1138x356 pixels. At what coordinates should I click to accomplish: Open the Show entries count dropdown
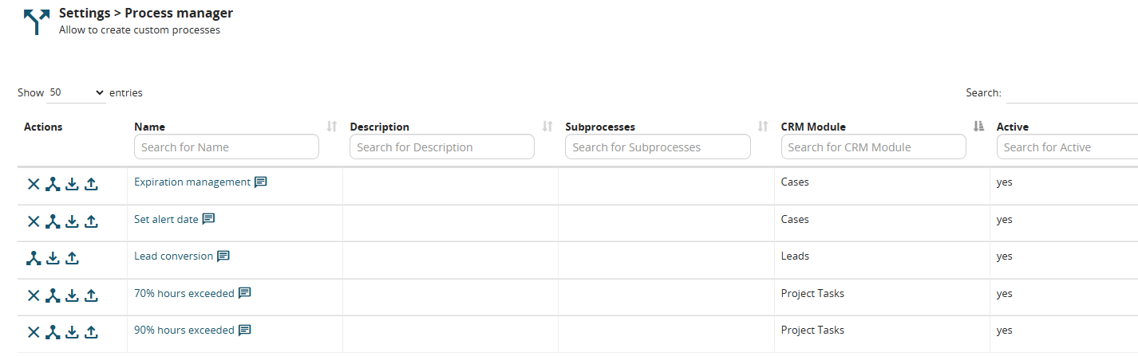[x=77, y=92]
